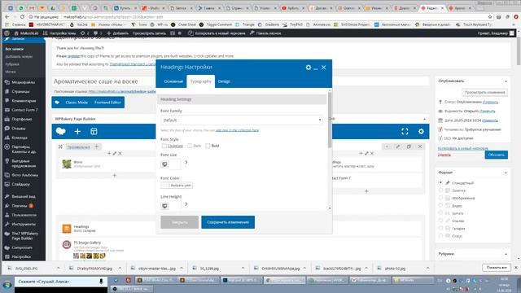521x293 pixels.
Task: Delete row with X icon
Action: pyautogui.click(x=420, y=146)
